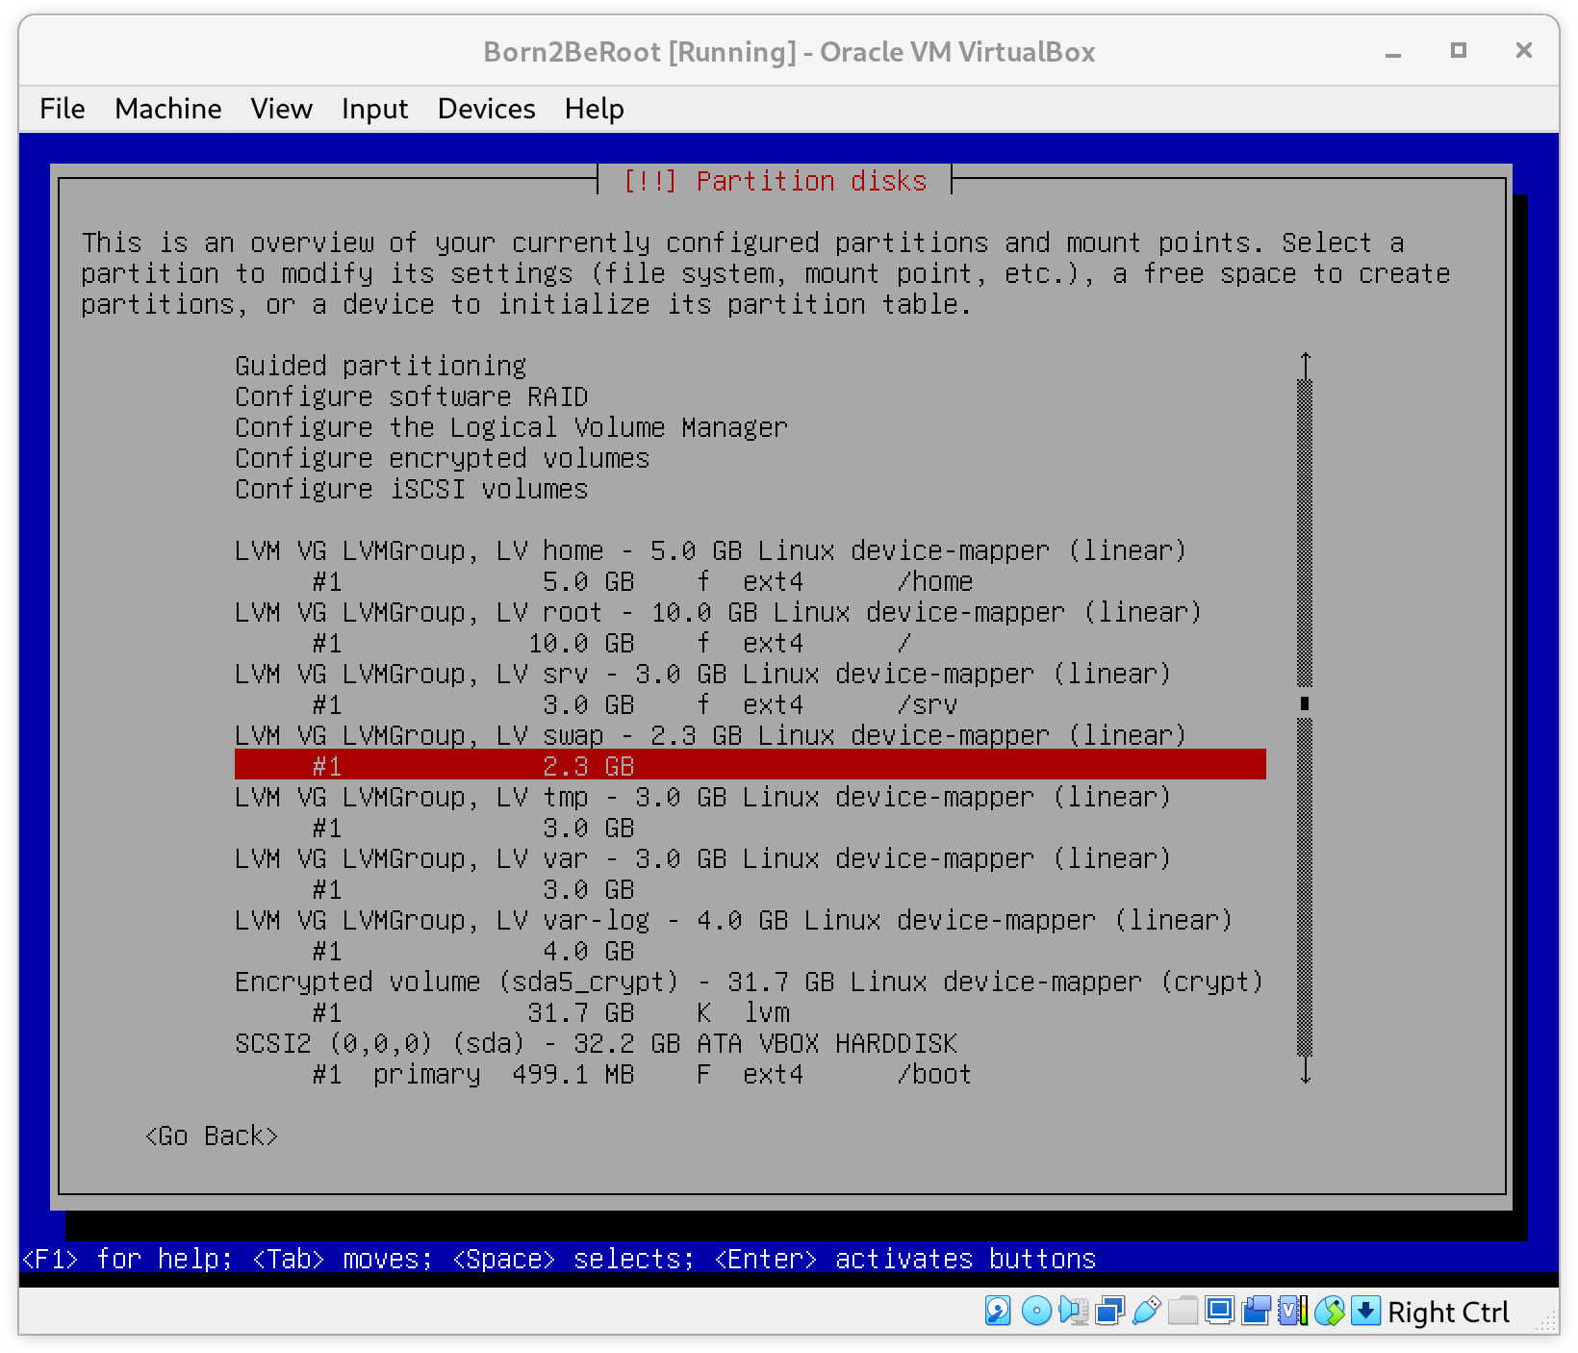Click the keyboard capture arrow icon
The width and height of the screenshot is (1578, 1353).
pyautogui.click(x=1365, y=1312)
